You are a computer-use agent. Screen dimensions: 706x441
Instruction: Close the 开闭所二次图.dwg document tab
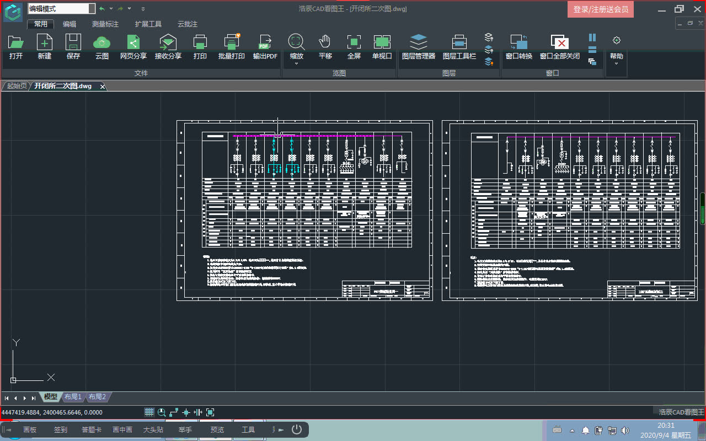click(x=102, y=87)
